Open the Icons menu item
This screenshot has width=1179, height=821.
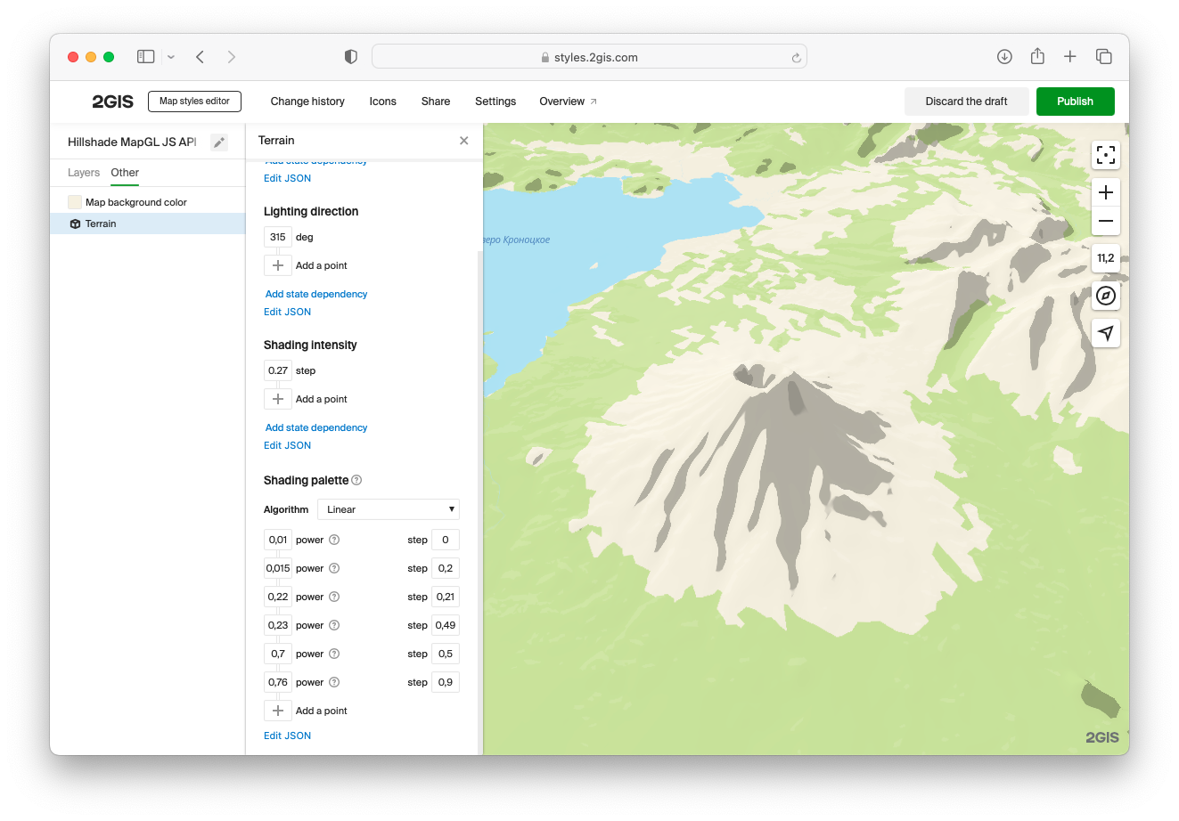382,102
